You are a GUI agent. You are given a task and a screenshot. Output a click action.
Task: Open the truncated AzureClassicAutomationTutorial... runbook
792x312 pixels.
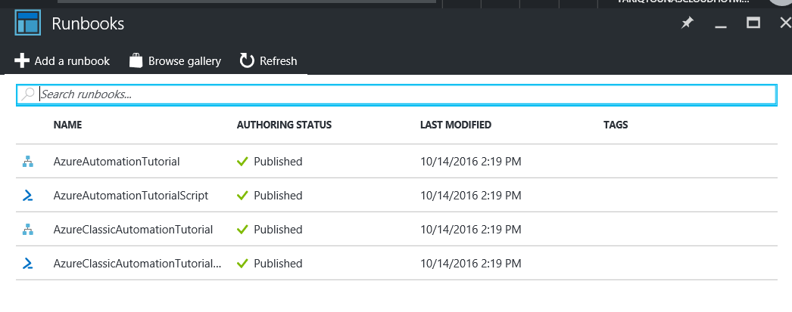click(137, 263)
